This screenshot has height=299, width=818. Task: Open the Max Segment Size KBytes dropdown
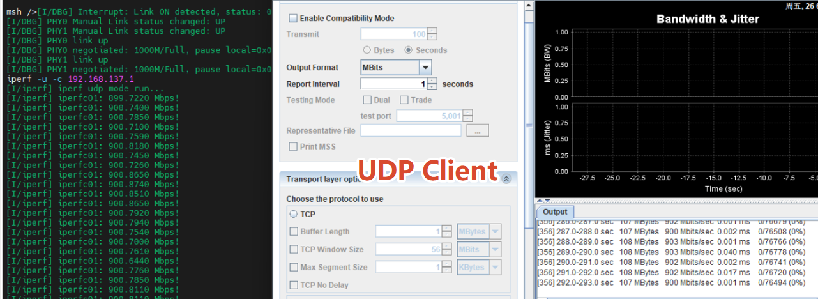495,267
